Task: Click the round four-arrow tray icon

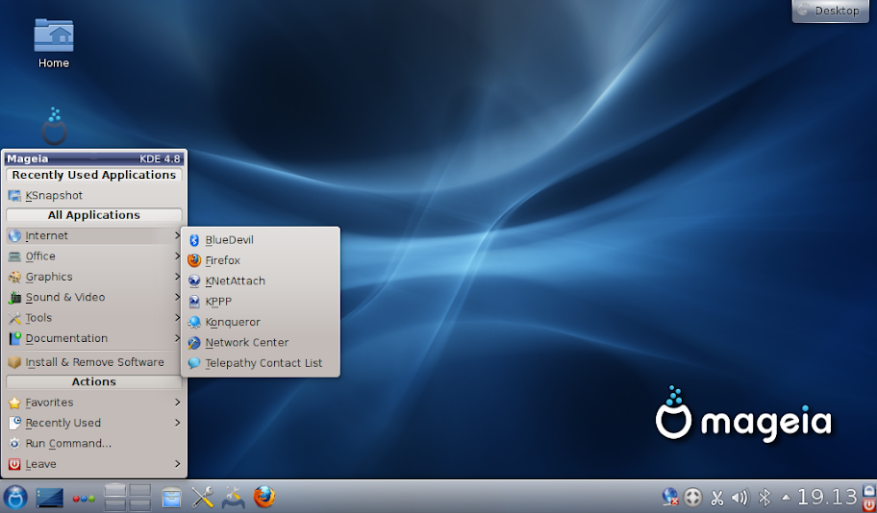Action: (692, 497)
